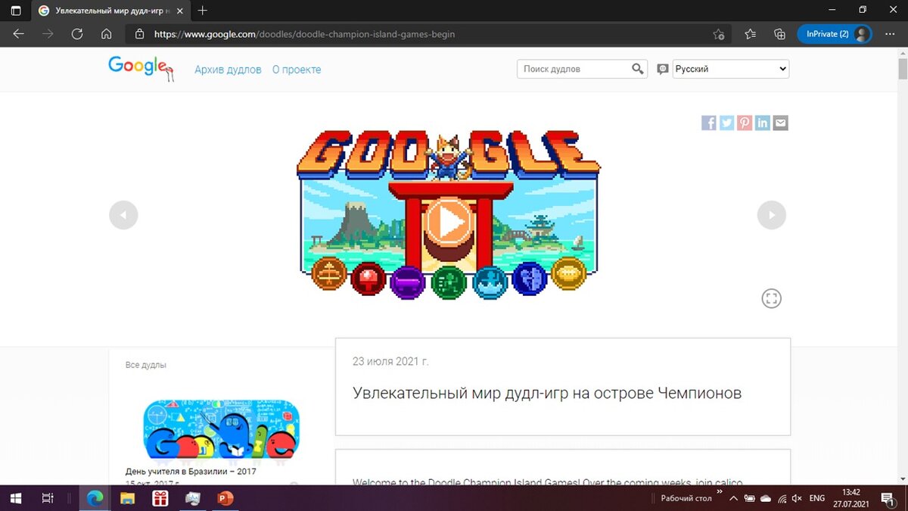Show hidden system tray icons
The image size is (908, 511).
[x=733, y=498]
